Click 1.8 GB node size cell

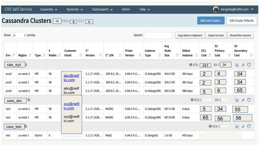pyautogui.click(x=168, y=135)
